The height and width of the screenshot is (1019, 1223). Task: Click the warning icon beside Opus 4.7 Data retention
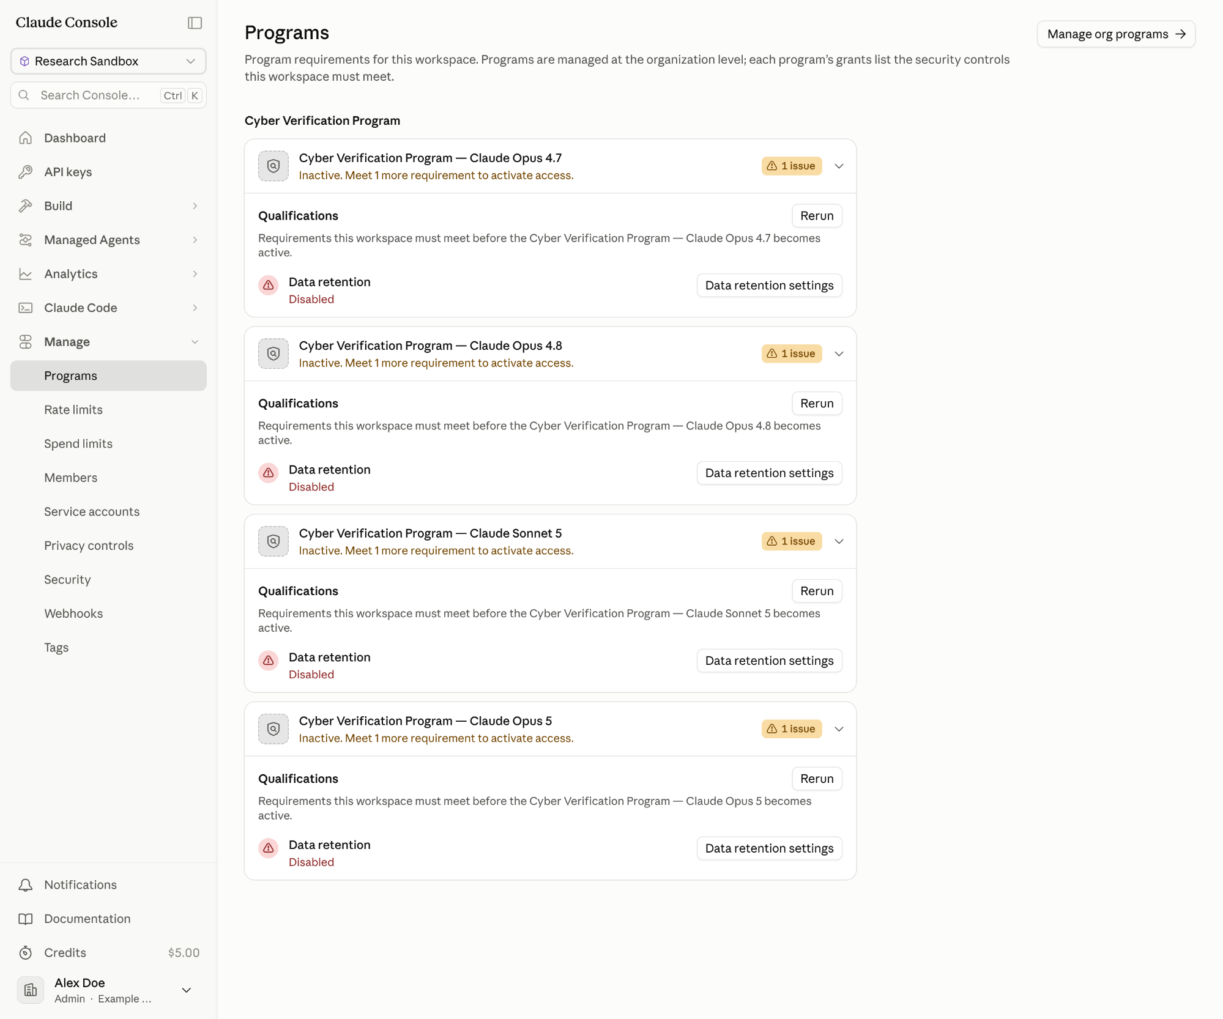tap(269, 285)
